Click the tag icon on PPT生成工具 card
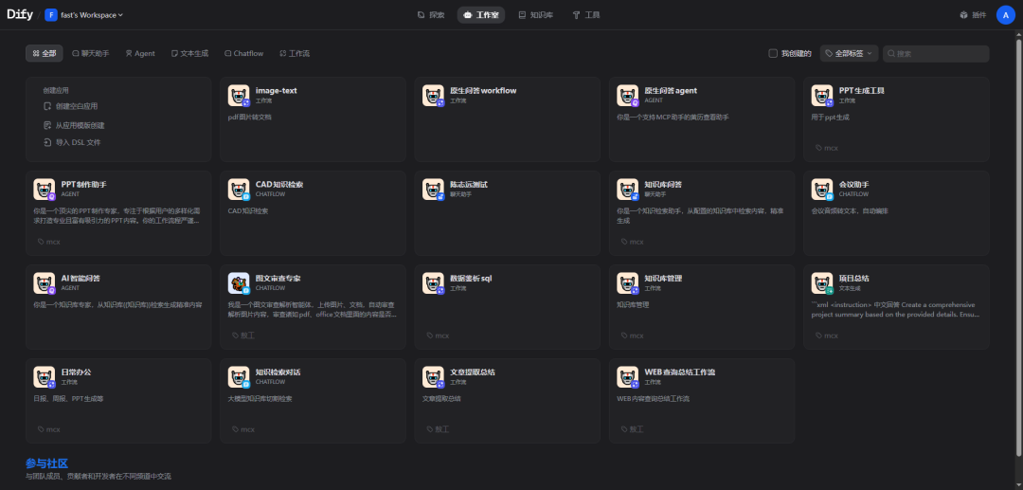Viewport: 1023px width, 490px height. coord(818,148)
